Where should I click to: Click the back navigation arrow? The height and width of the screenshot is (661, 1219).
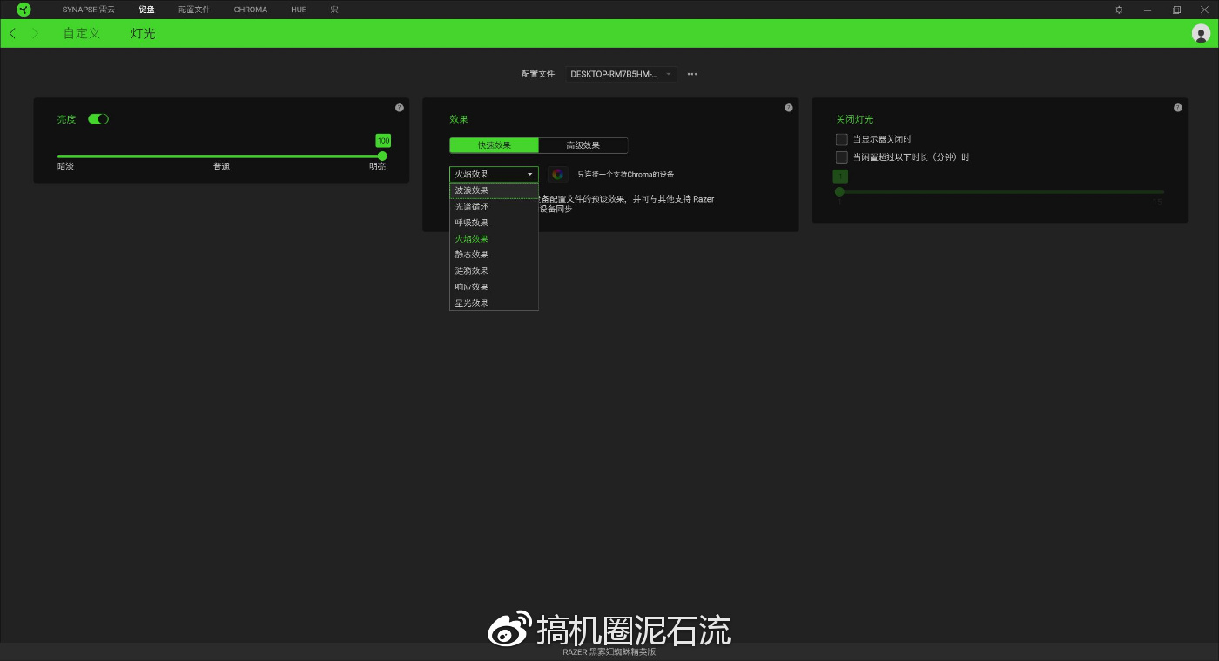click(13, 33)
